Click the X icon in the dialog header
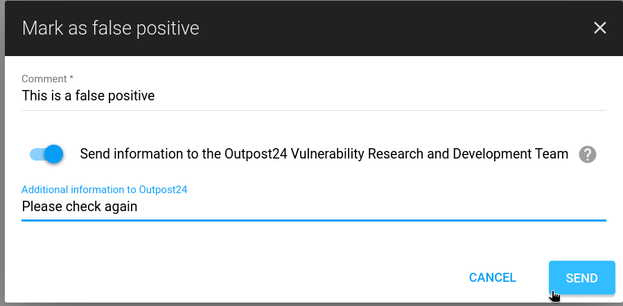This screenshot has height=306, width=623. (600, 28)
